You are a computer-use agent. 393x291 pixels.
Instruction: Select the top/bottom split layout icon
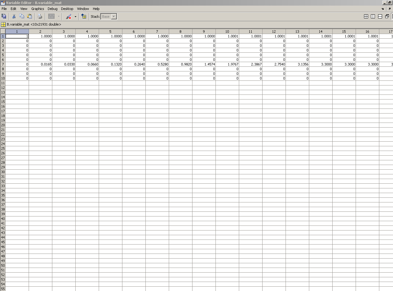tap(380, 17)
